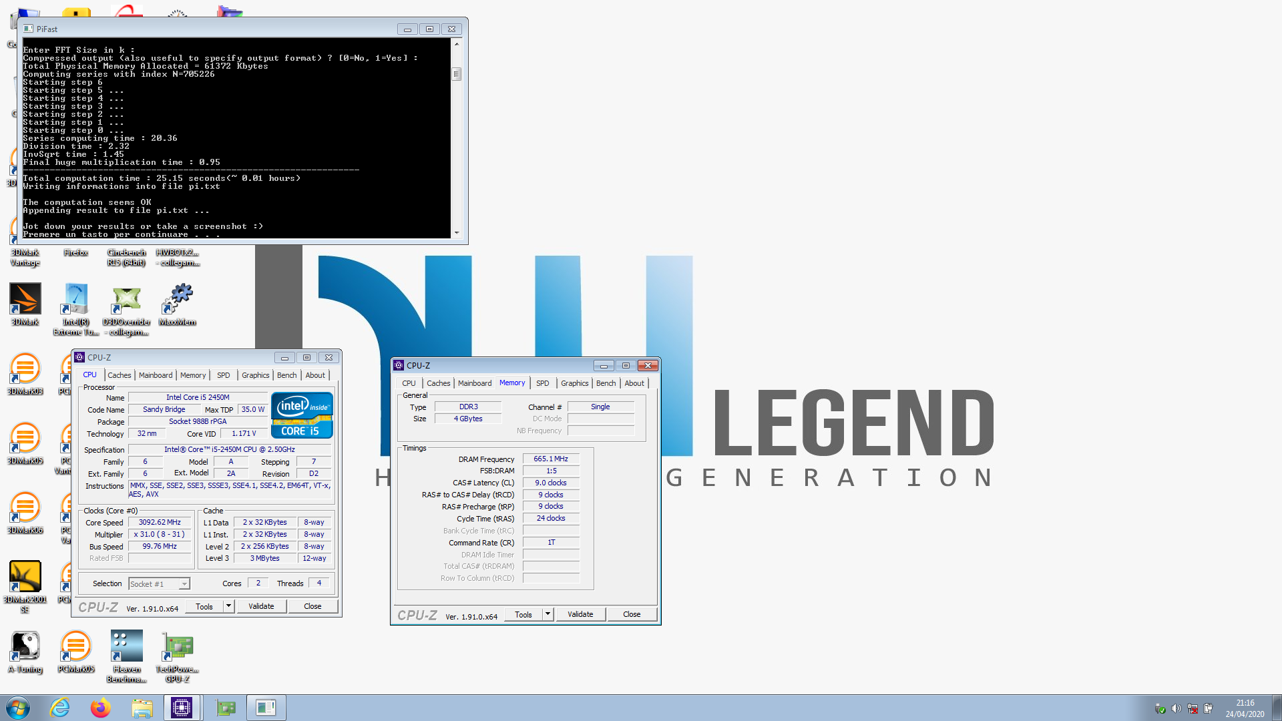Viewport: 1282px width, 721px height.
Task: Open the Socket #1 selection dropdown
Action: [159, 584]
